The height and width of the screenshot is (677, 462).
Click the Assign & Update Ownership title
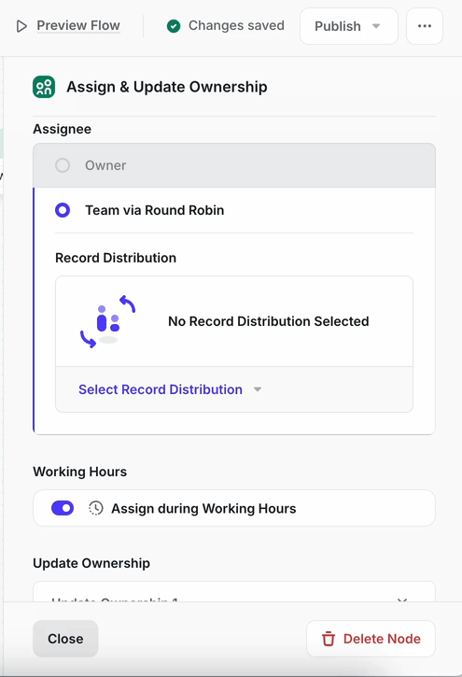point(167,87)
